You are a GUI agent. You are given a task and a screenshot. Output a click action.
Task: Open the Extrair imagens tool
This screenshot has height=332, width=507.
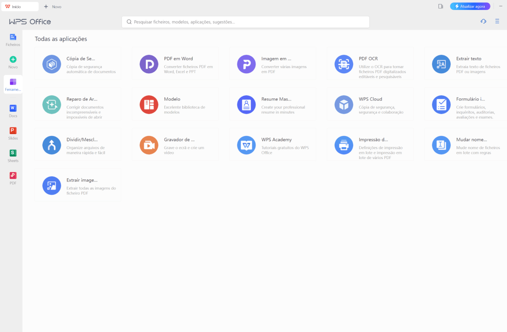point(78,184)
